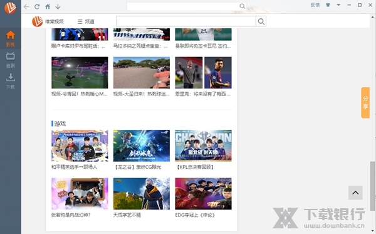Click the back arrow in the top toolbar
Image resolution: width=376 pixels, height=234 pixels.
(x=26, y=7)
